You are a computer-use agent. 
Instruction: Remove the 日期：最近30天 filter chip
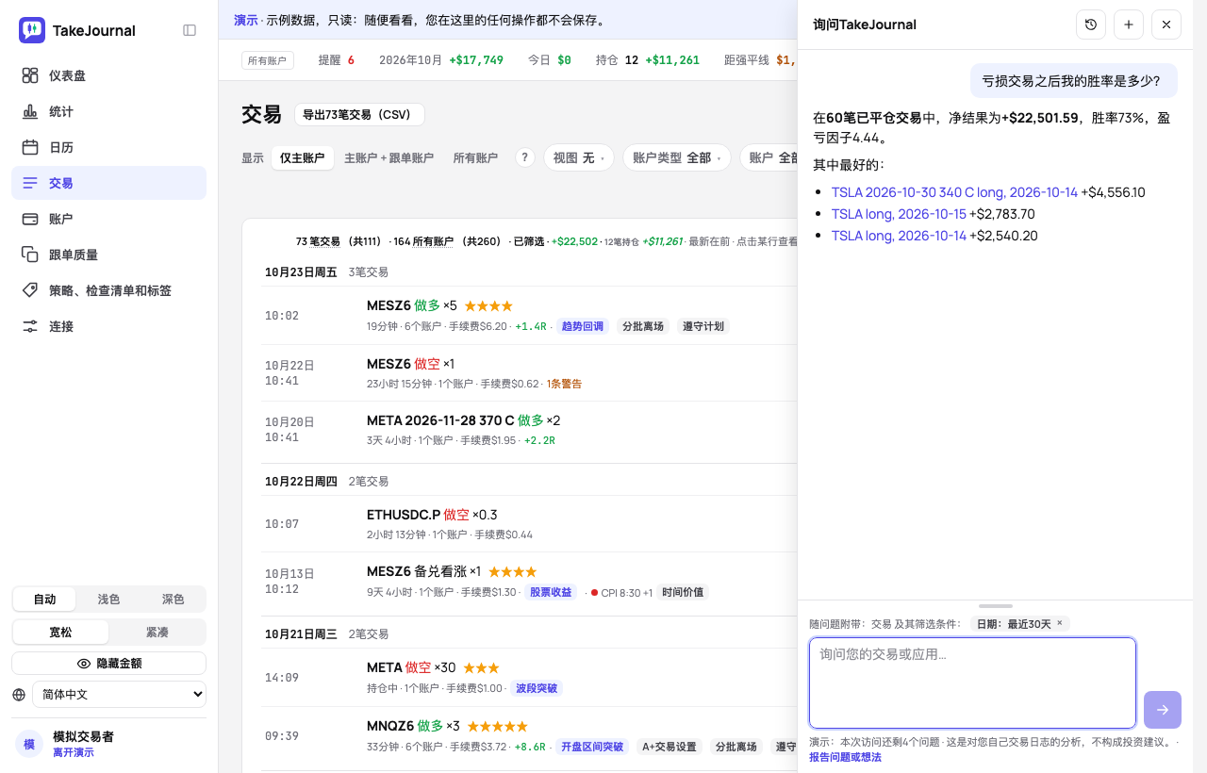pyautogui.click(x=1059, y=623)
